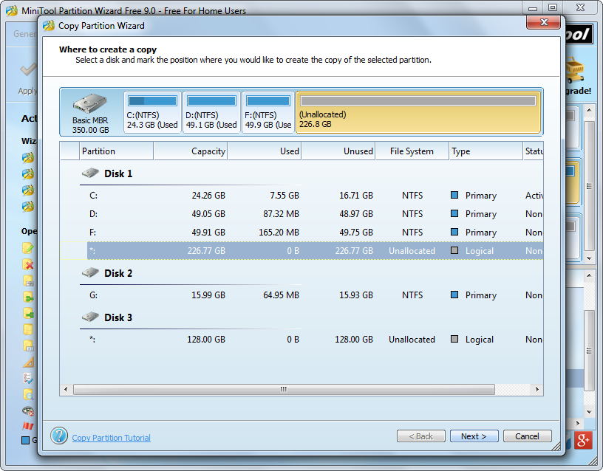Click blue Primary type square in C: row
Screen dimensions: 603x471
click(454, 195)
